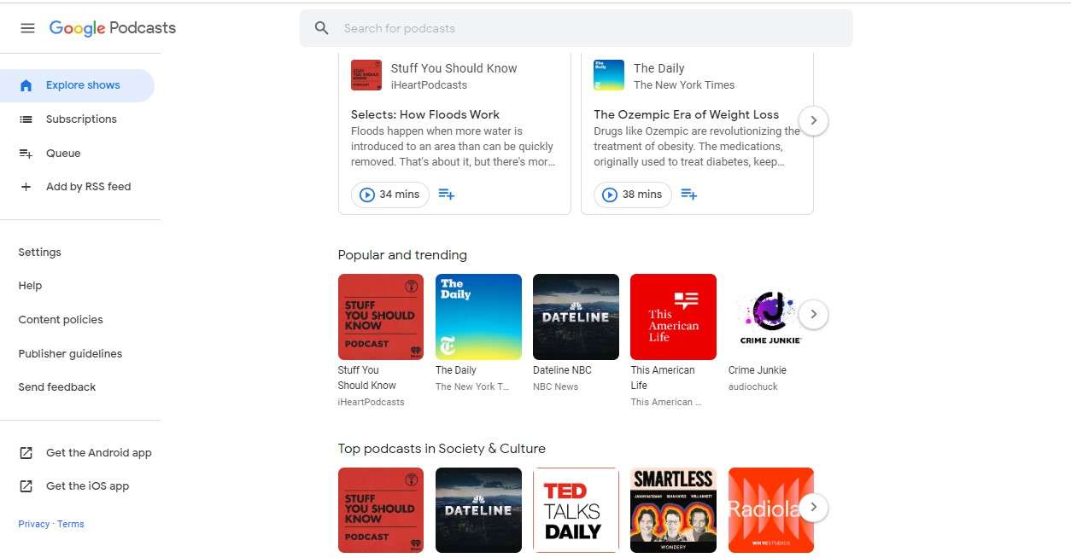Focus the Search for podcasts field

tap(576, 28)
